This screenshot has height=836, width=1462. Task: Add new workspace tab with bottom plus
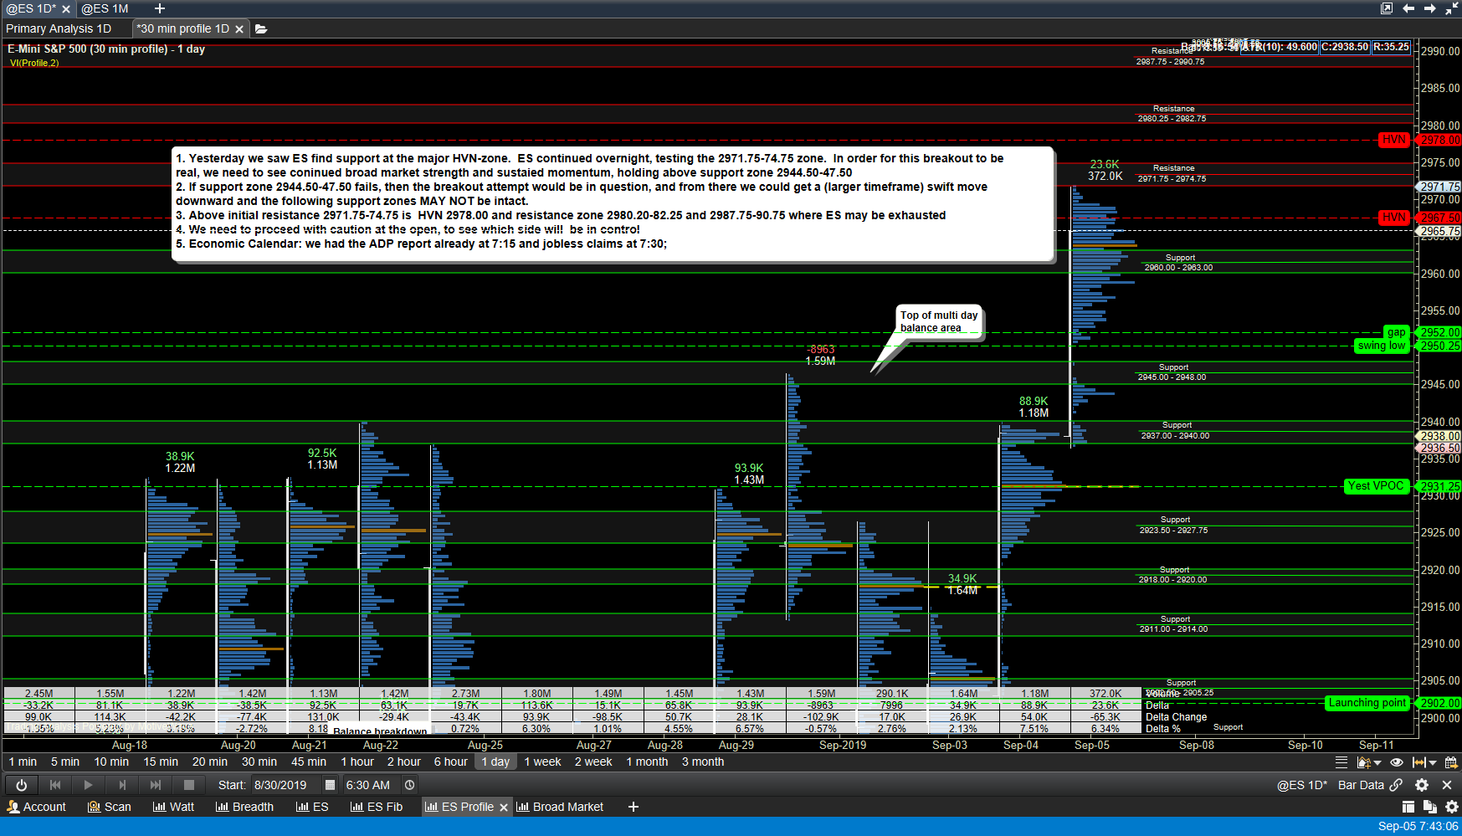[x=634, y=807]
